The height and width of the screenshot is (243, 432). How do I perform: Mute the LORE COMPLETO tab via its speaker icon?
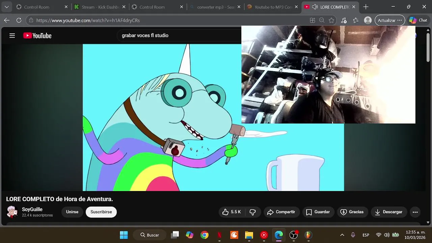(315, 7)
